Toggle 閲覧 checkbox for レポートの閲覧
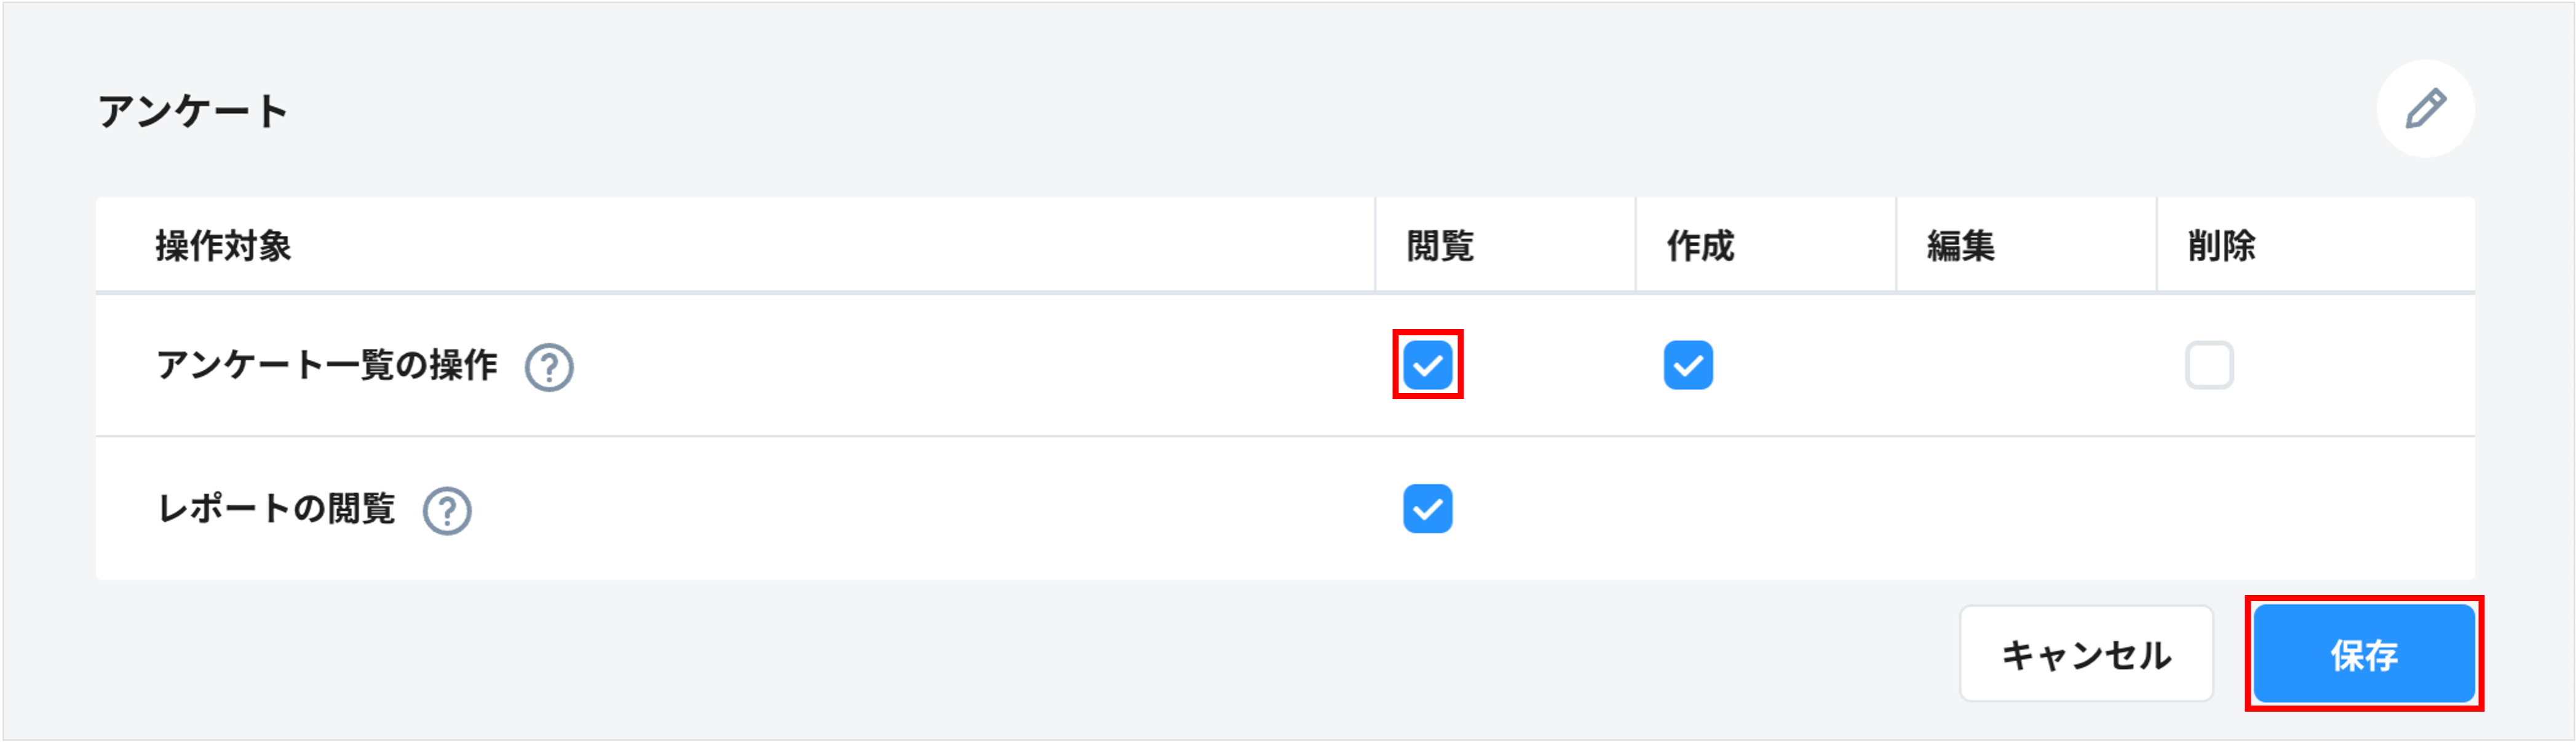The height and width of the screenshot is (743, 2576). point(1427,509)
